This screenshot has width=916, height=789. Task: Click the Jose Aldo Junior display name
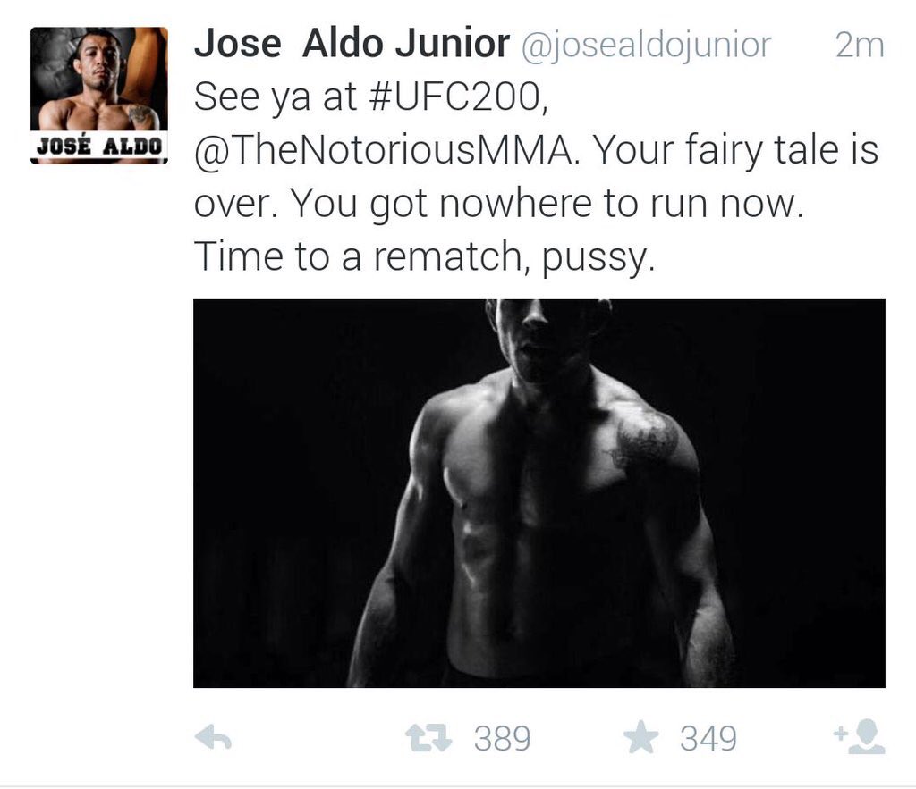click(352, 44)
